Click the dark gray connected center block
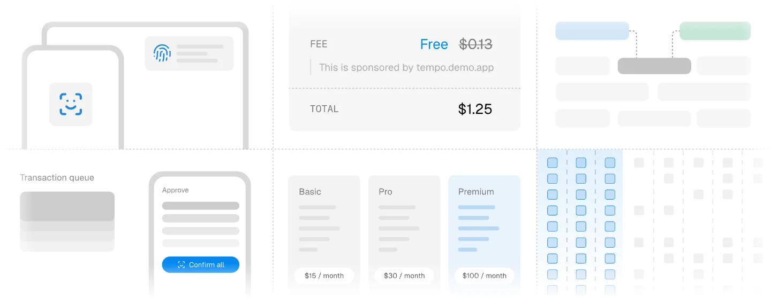This screenshot has width=771, height=298. (654, 66)
